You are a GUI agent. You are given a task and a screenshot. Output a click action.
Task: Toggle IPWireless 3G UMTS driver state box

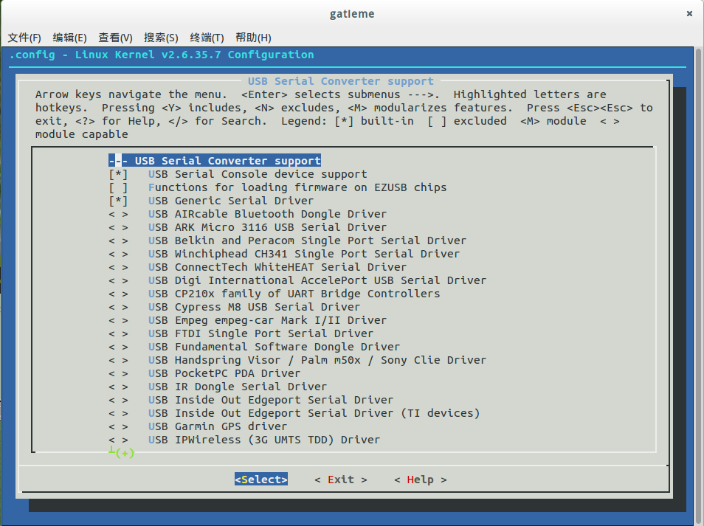tap(118, 440)
